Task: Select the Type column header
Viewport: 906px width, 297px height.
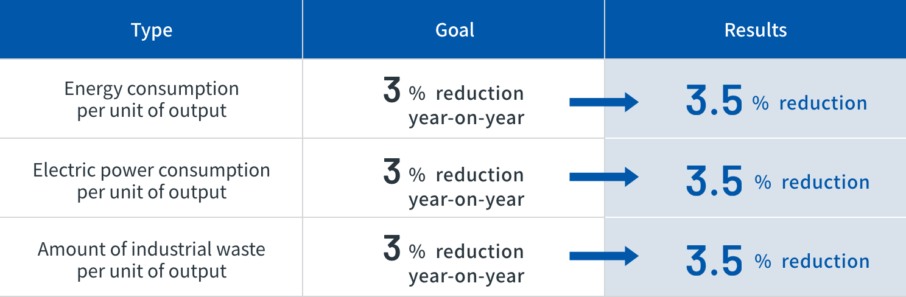Action: click(151, 29)
